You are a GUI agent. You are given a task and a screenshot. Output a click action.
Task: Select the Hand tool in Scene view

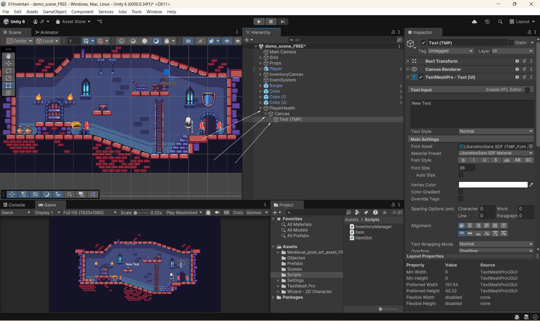pyautogui.click(x=8, y=56)
